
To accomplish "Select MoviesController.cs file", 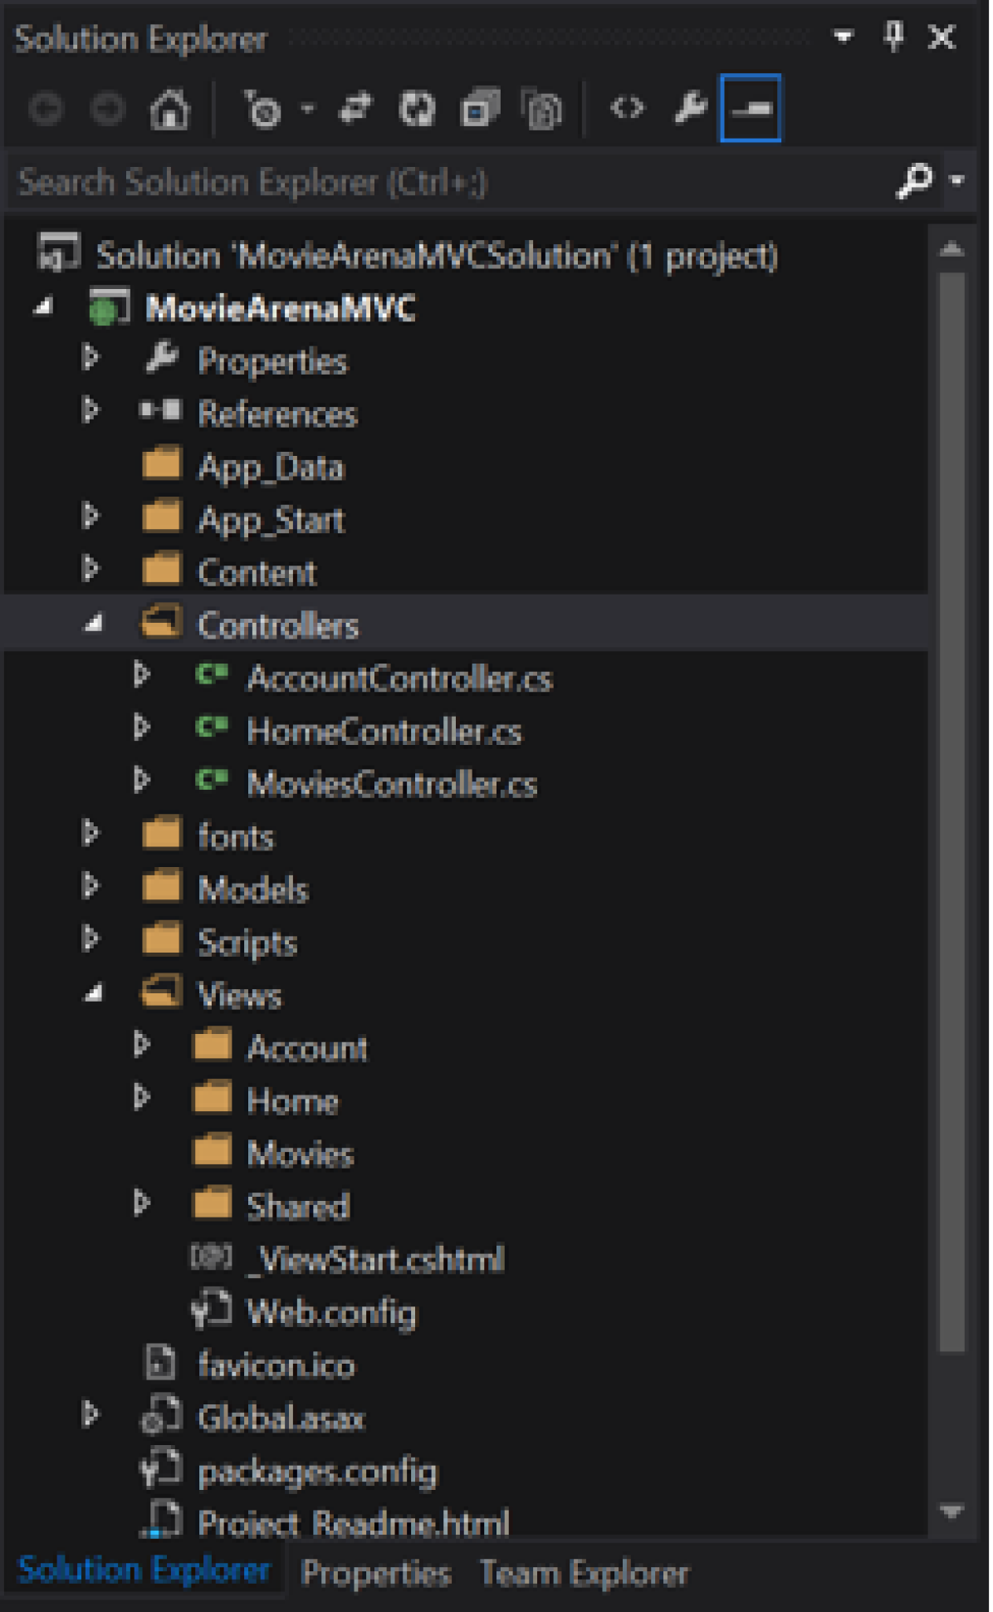I will [392, 784].
